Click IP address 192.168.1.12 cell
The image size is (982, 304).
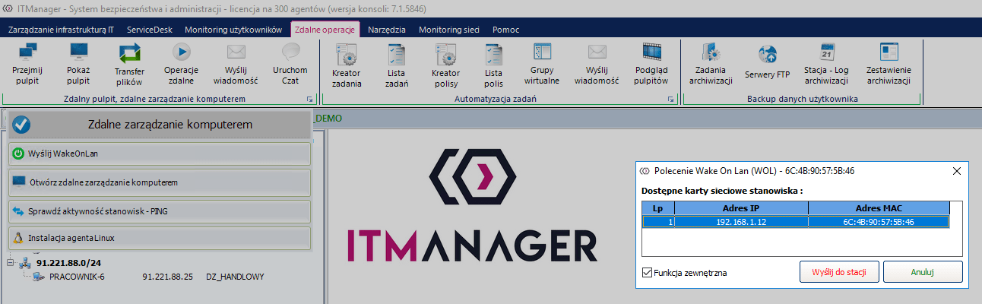click(741, 222)
